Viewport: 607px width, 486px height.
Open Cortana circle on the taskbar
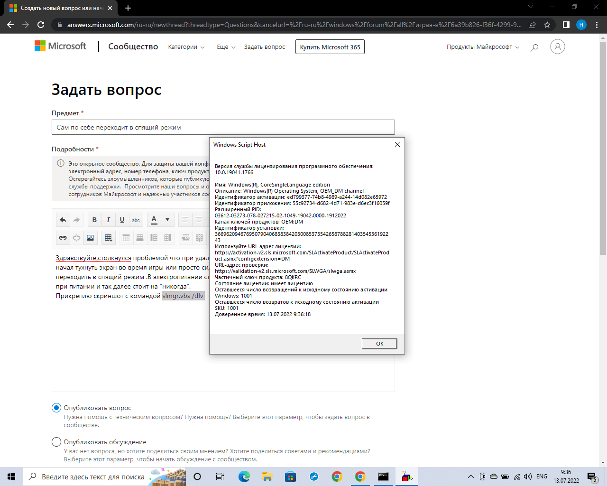click(x=197, y=477)
